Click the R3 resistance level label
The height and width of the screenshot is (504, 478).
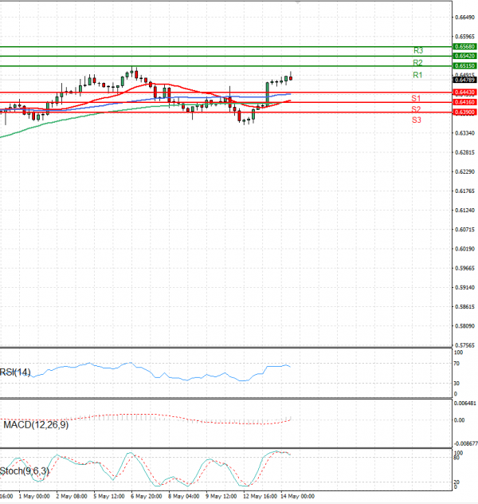point(417,50)
